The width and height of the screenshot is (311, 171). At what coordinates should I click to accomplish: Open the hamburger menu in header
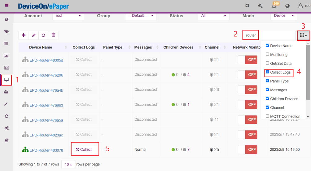click(7, 6)
